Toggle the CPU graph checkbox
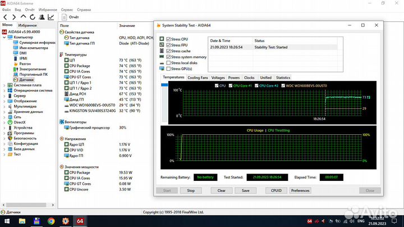The height and width of the screenshot is (227, 404). tap(217, 85)
